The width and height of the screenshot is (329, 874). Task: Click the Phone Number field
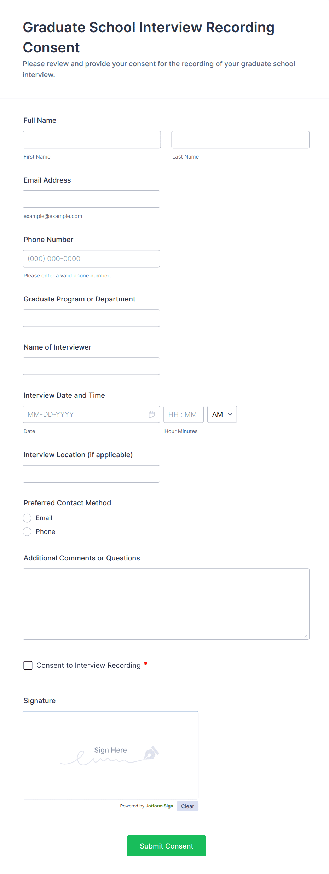91,259
